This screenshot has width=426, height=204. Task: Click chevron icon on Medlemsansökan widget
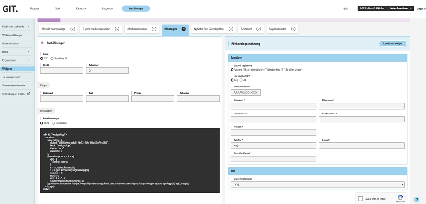click(x=154, y=29)
